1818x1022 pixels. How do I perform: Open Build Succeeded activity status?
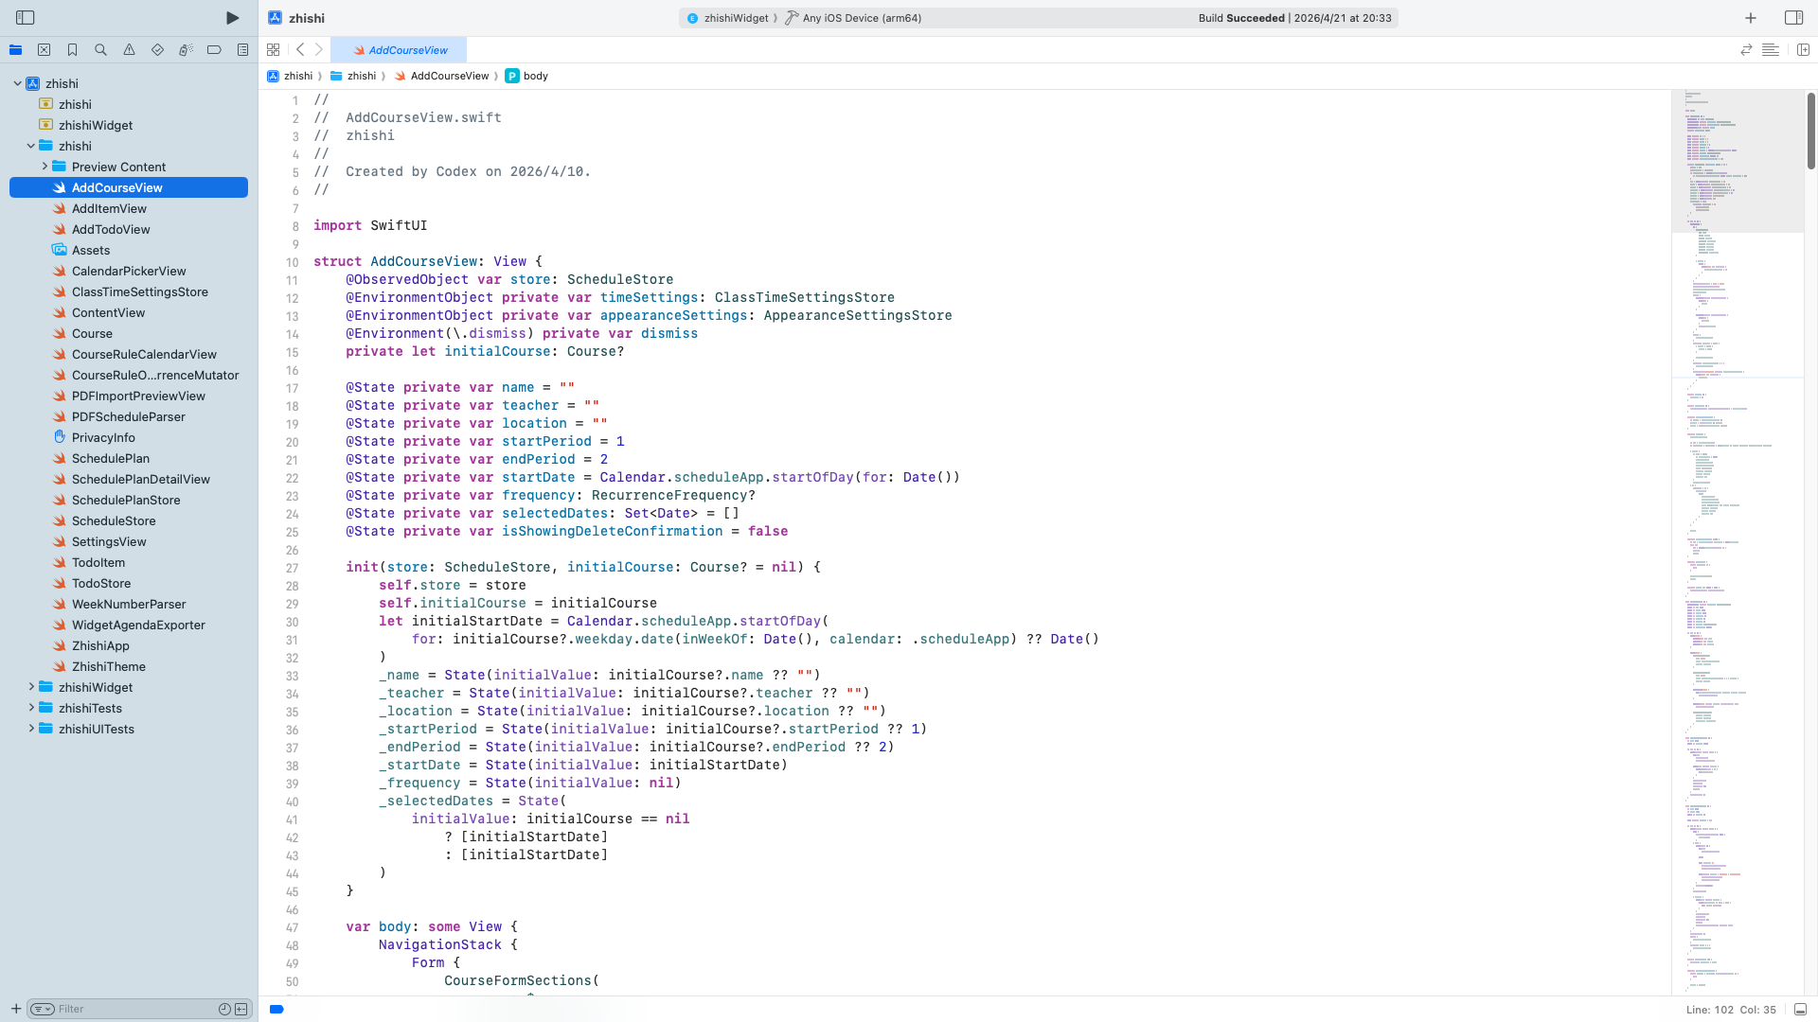(x=1294, y=18)
